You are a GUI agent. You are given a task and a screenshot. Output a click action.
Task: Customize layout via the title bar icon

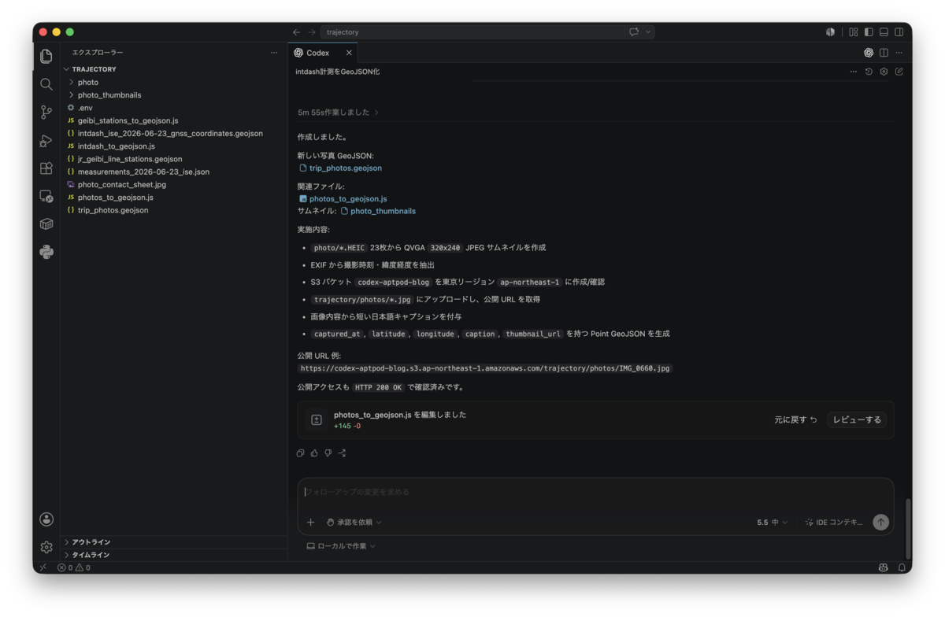[x=854, y=32]
